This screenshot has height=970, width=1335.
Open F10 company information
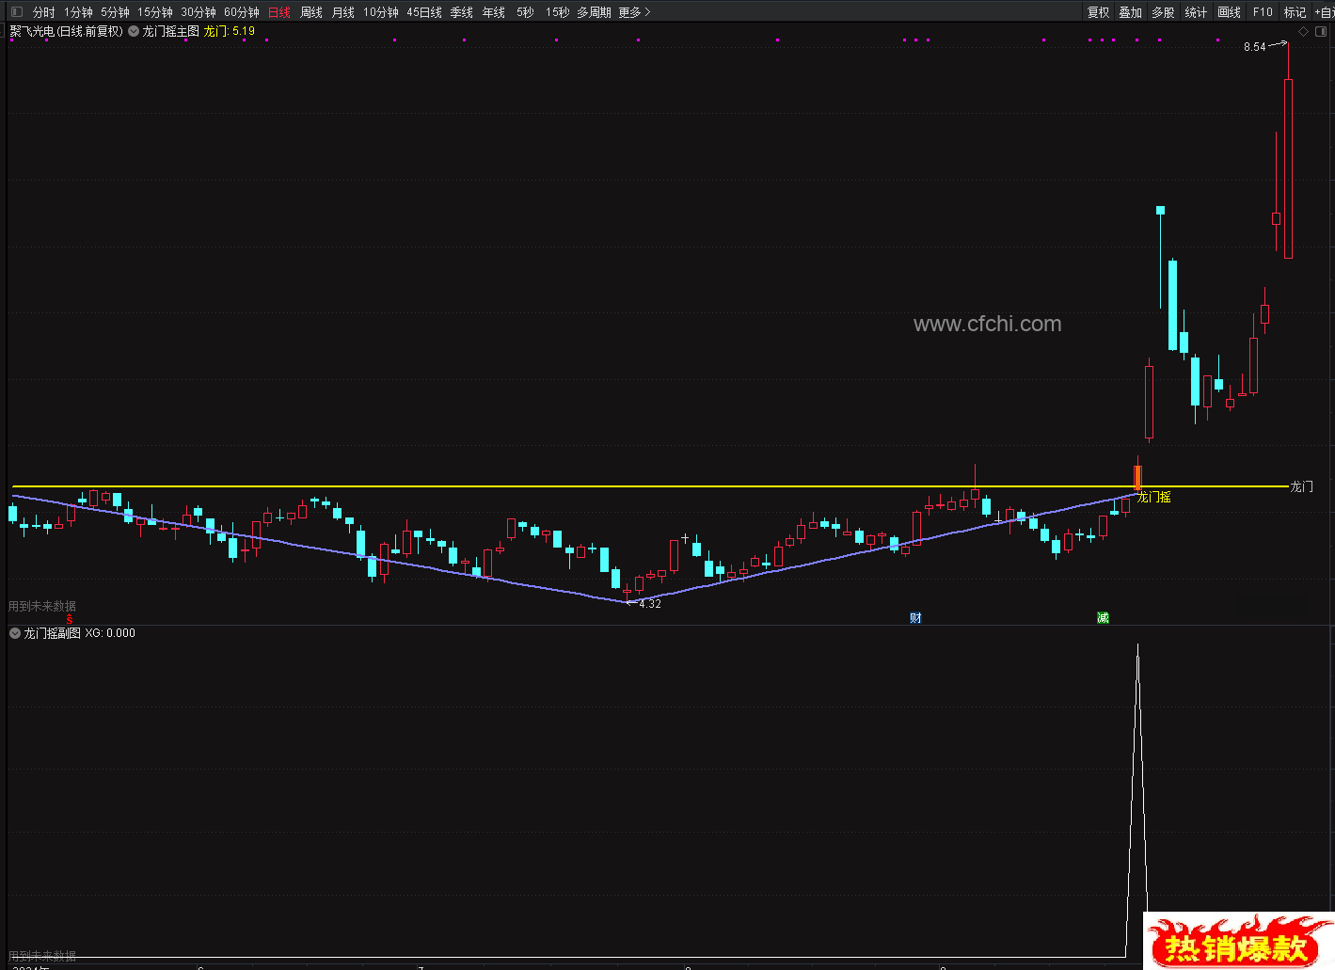(x=1263, y=12)
